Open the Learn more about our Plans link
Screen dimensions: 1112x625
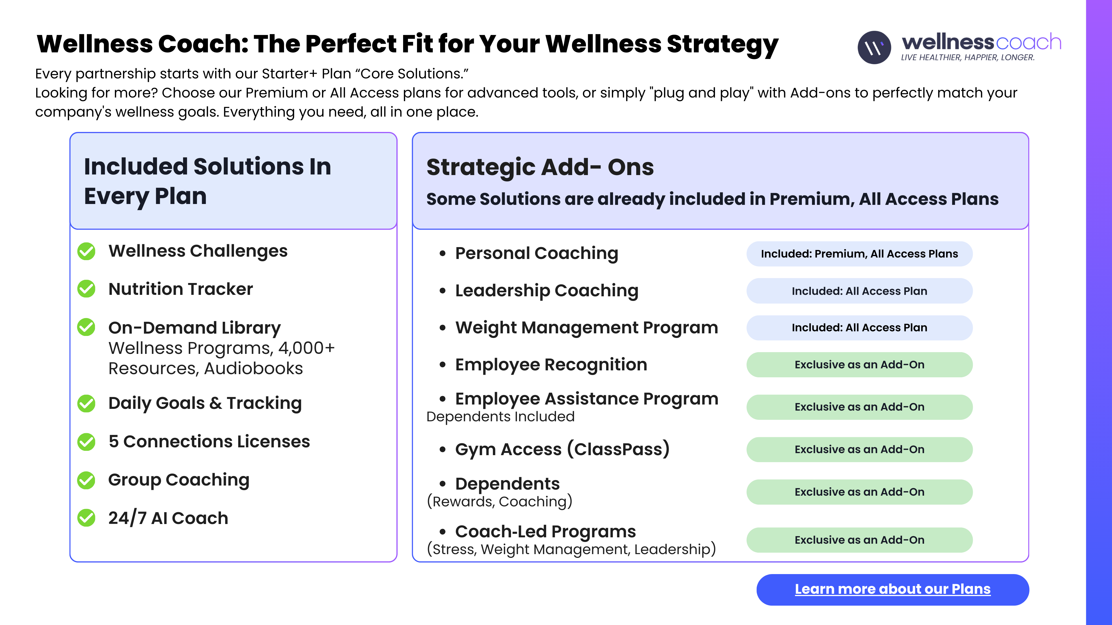click(x=892, y=589)
